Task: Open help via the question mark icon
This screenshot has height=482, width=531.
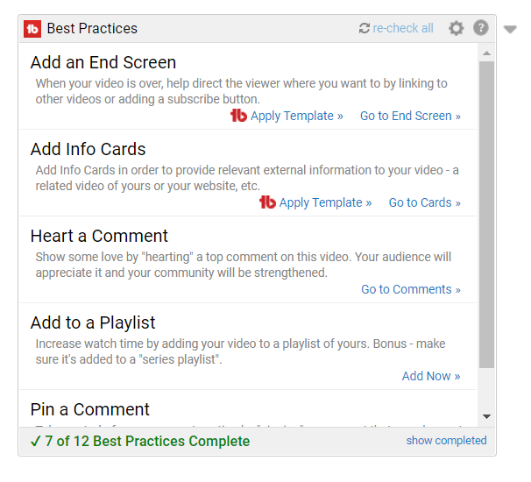Action: point(481,28)
